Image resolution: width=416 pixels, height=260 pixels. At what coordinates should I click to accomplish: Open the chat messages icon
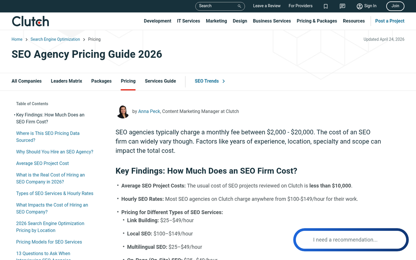coord(342,6)
